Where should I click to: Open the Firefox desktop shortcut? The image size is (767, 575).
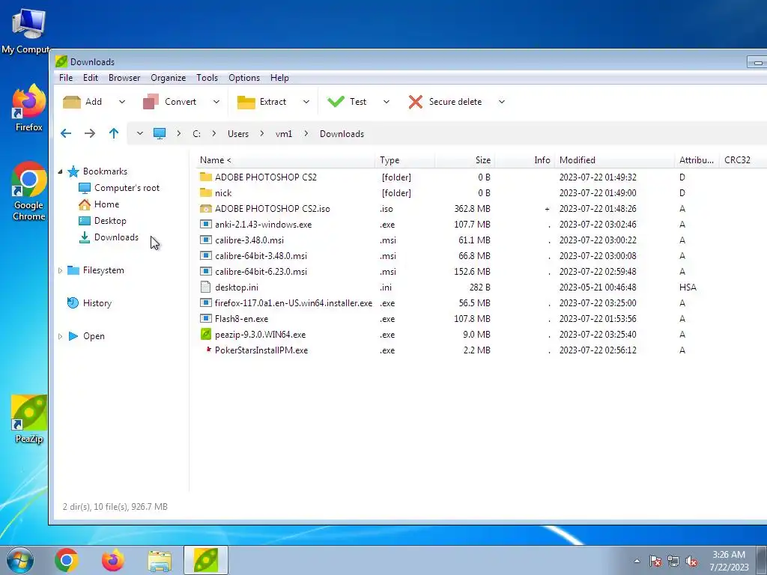(x=29, y=108)
